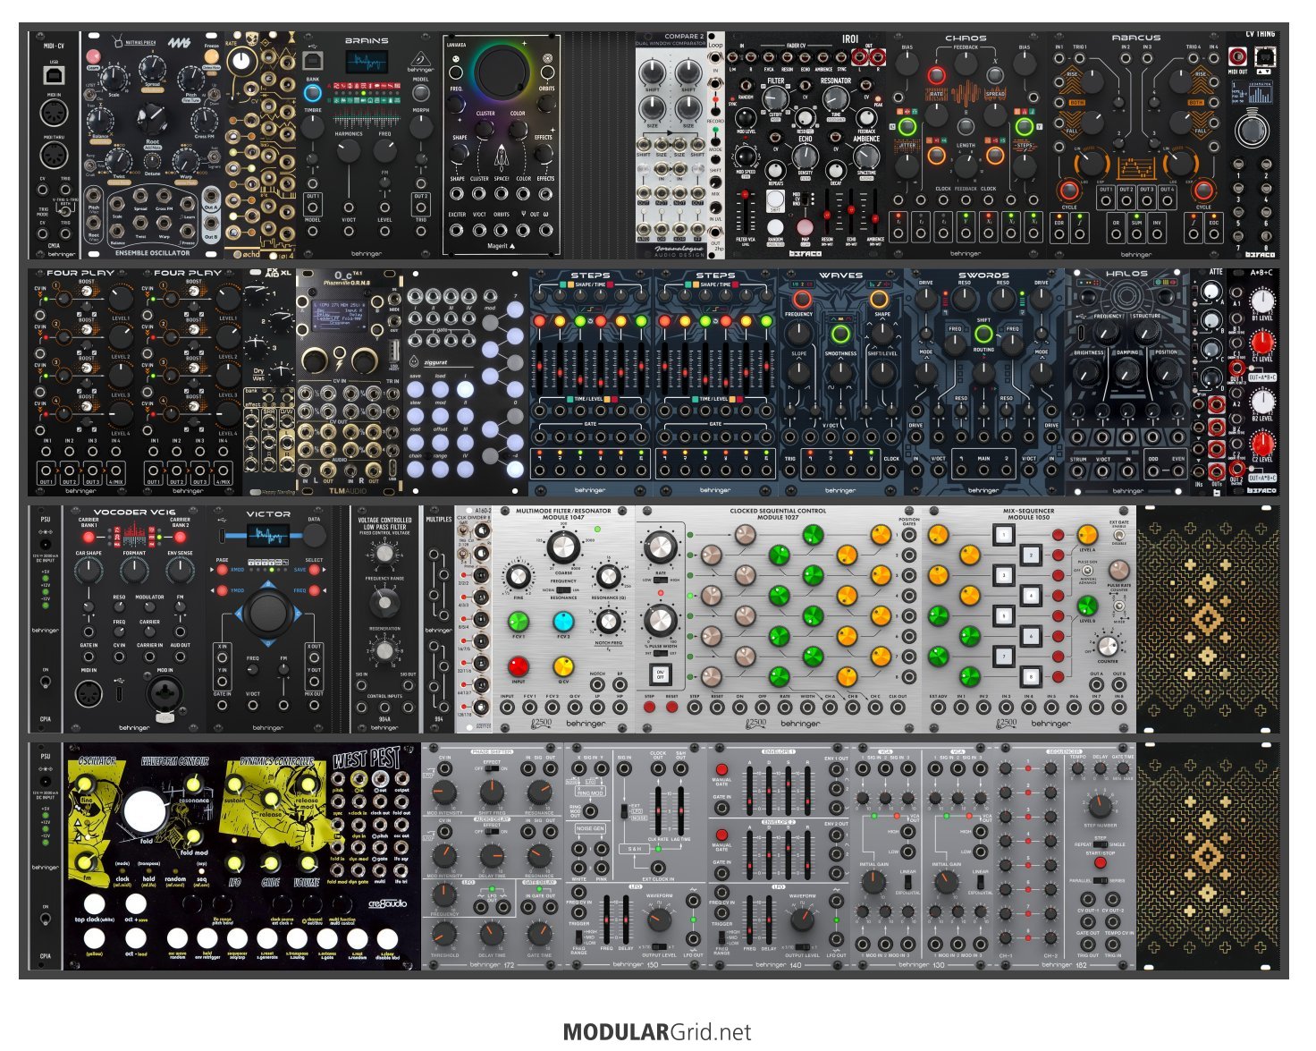Click the VOLUME knob on West Pest
This screenshot has height=1051, width=1316.
tap(308, 862)
